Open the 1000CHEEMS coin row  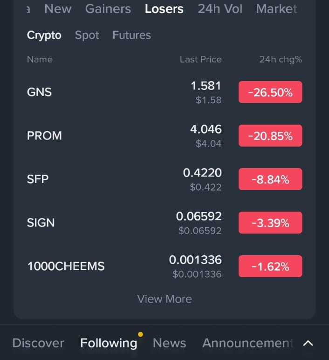coord(164,266)
